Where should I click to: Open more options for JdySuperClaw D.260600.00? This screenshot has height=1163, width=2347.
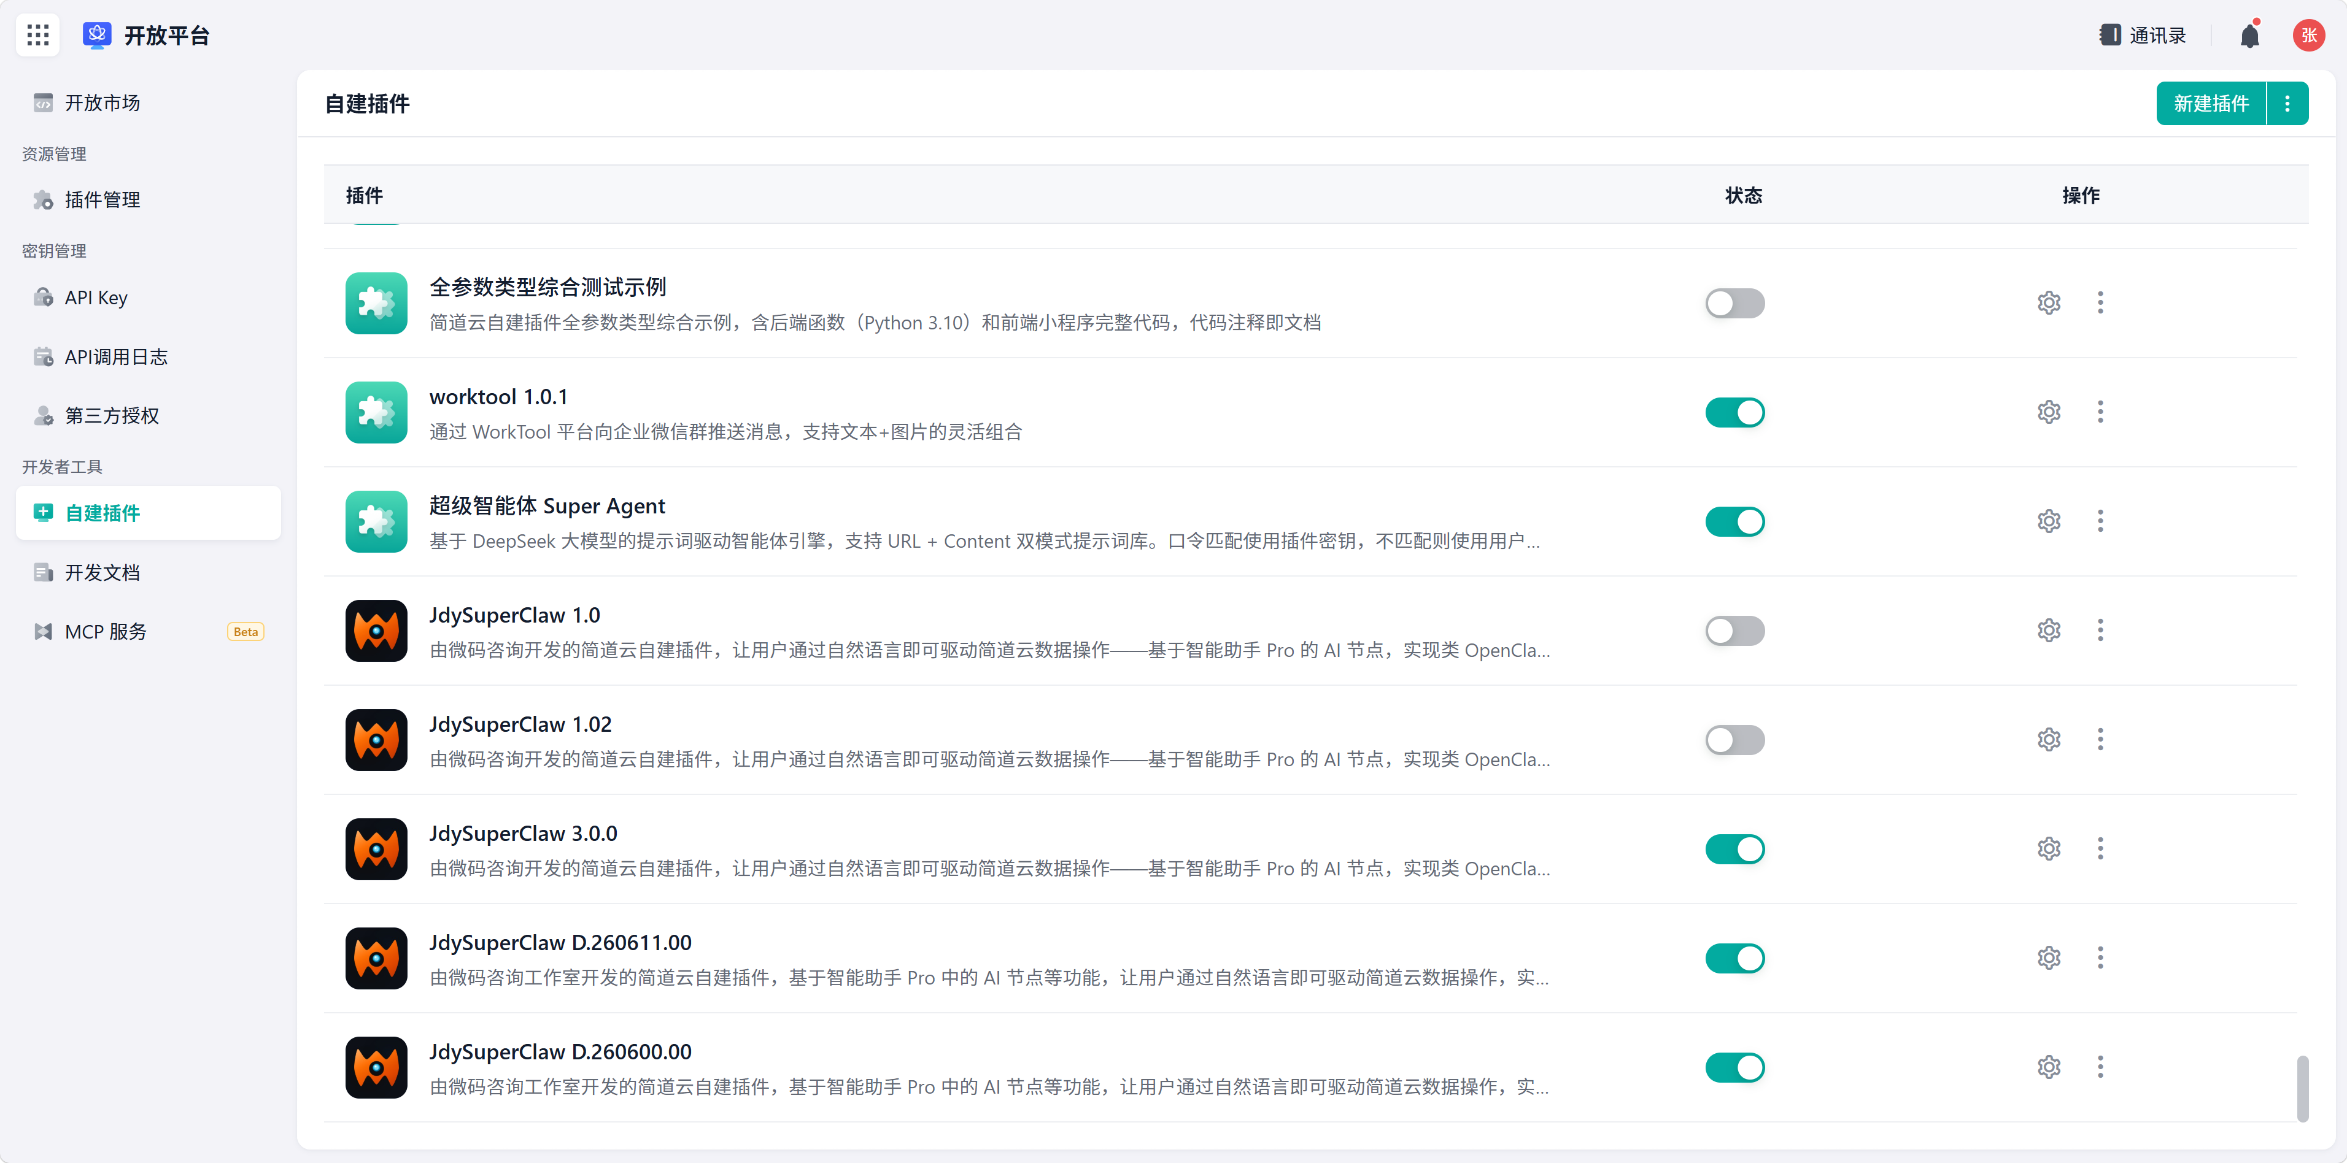point(2101,1067)
